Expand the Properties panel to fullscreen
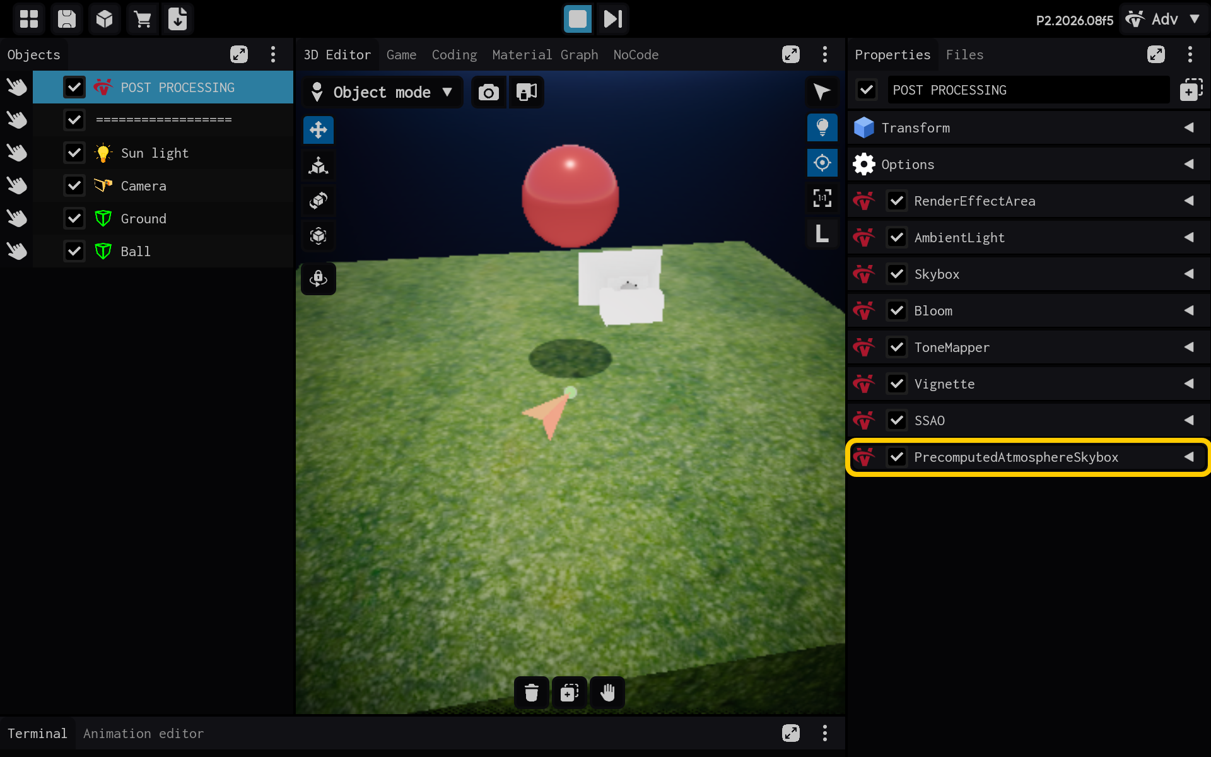Screen dimensions: 1211x757 (1156, 54)
